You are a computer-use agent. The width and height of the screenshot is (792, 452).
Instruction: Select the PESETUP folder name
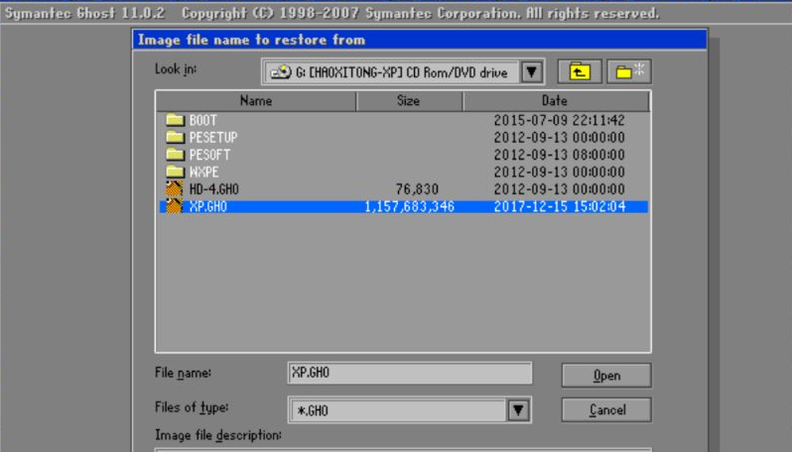coord(213,138)
